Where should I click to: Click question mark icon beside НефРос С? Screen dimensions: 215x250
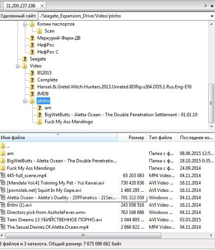pyautogui.click(x=32, y=52)
